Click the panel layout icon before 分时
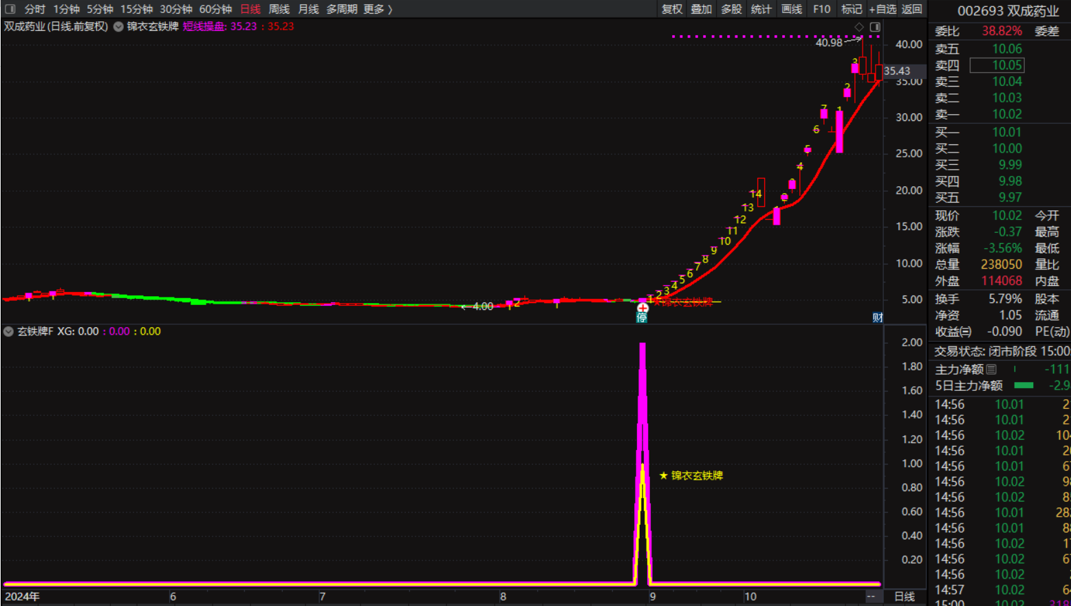This screenshot has width=1071, height=606. [10, 9]
